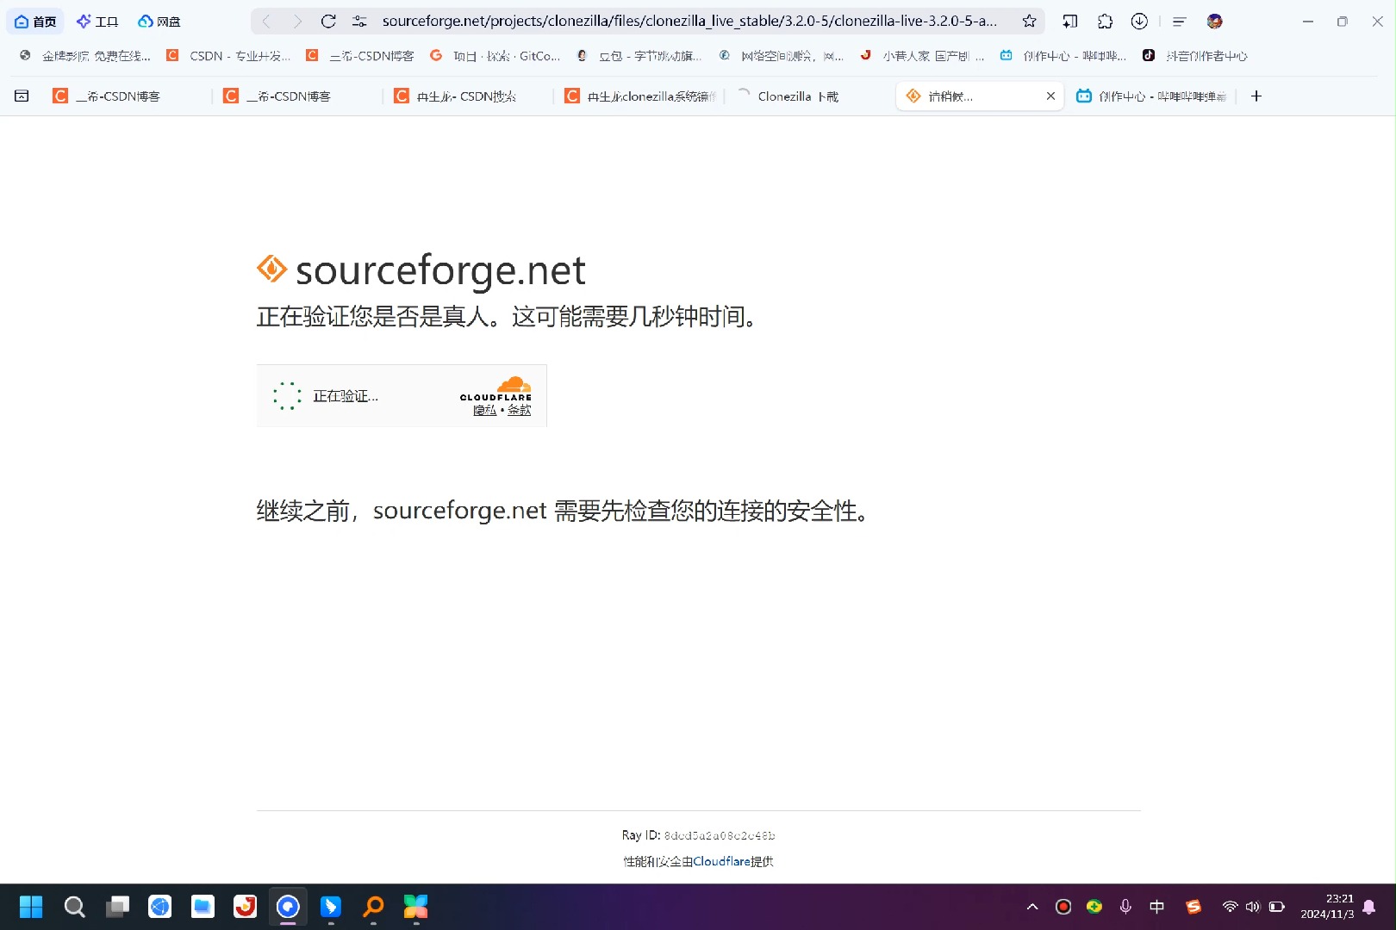
Task: Open a new tab with plus button
Action: tap(1256, 96)
